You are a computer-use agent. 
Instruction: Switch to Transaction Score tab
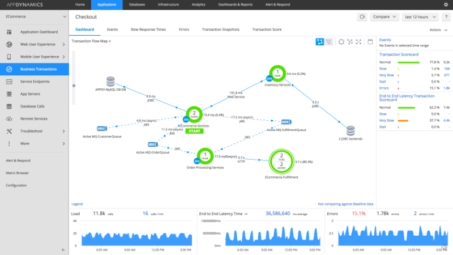coord(267,29)
